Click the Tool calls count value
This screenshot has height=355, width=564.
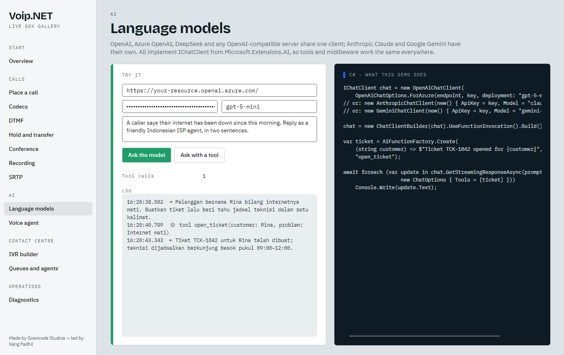click(x=204, y=176)
